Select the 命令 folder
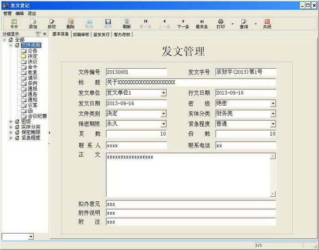The height and width of the screenshot is (250, 319). pos(29,67)
